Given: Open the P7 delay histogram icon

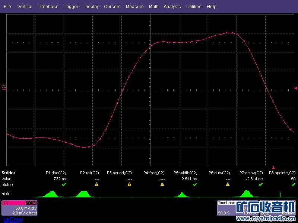Looking at the screenshot, I should 246,194.
